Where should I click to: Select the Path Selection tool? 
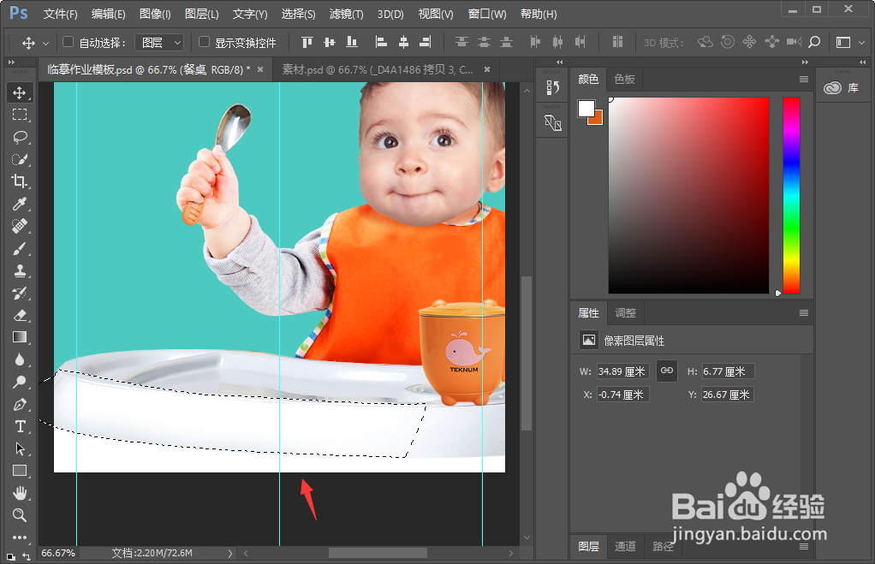coord(20,449)
